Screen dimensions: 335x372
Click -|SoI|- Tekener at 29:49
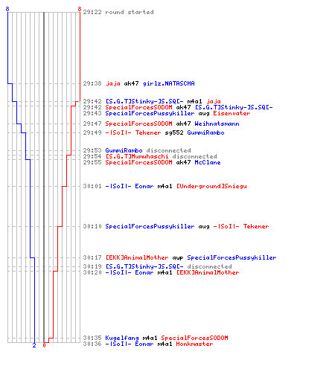133,132
